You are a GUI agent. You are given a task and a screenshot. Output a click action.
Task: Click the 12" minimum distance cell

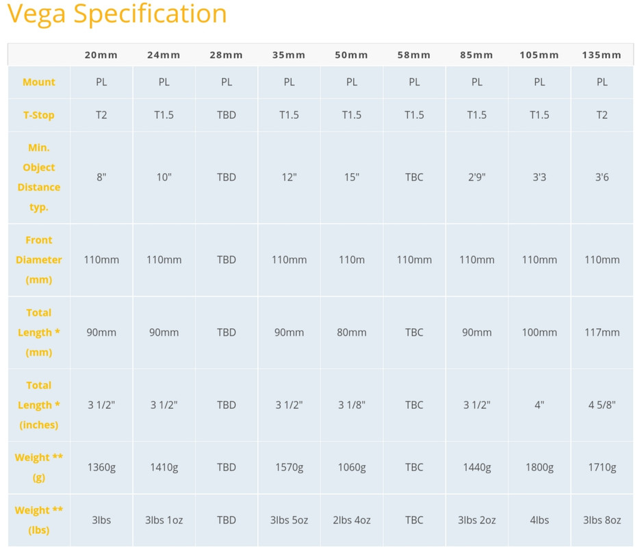tap(289, 177)
